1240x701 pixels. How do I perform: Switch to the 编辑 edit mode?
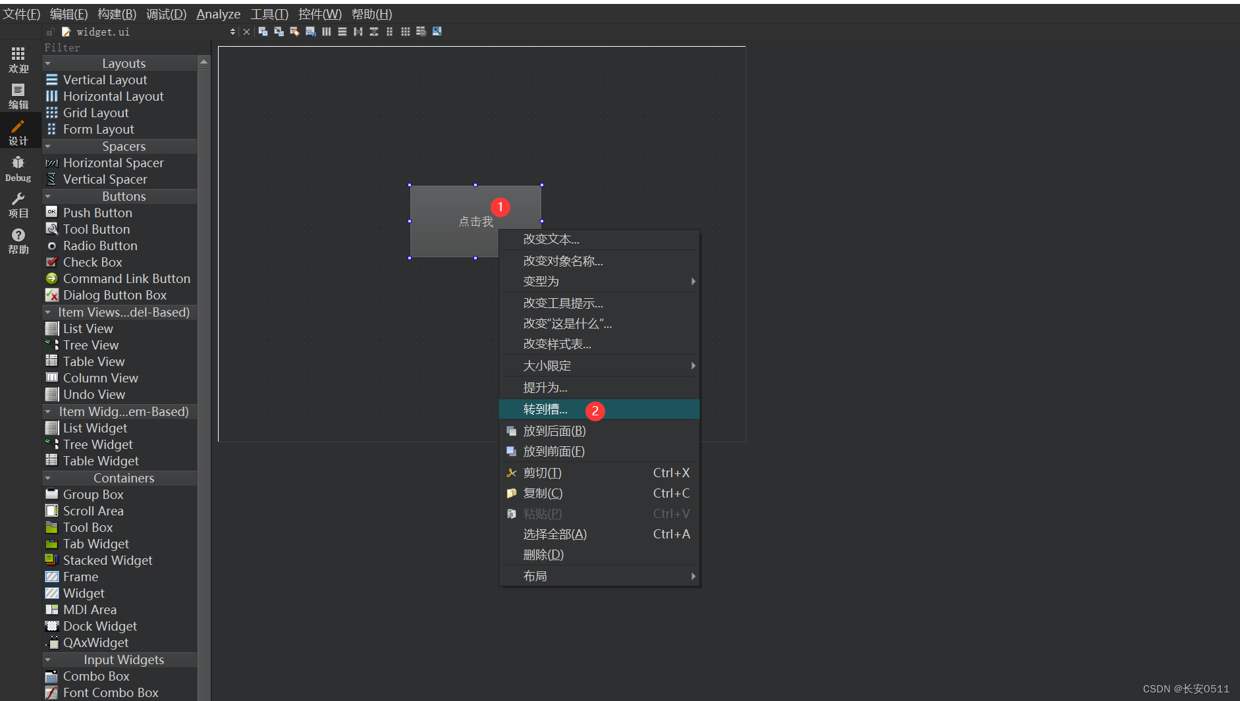coord(18,96)
